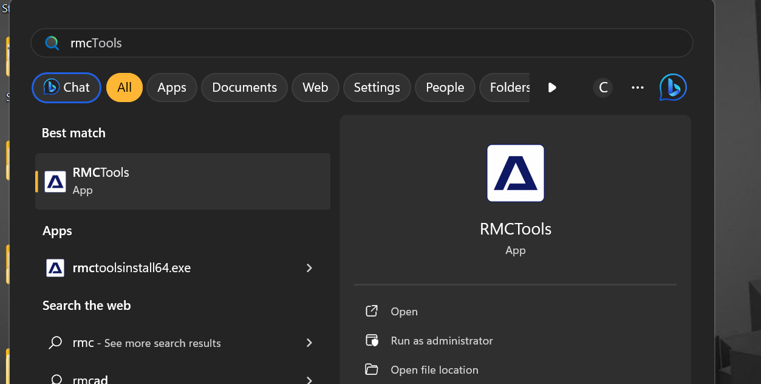This screenshot has width=761, height=384.
Task: Select rmctoolsinstall64.exe result
Action: 183,268
